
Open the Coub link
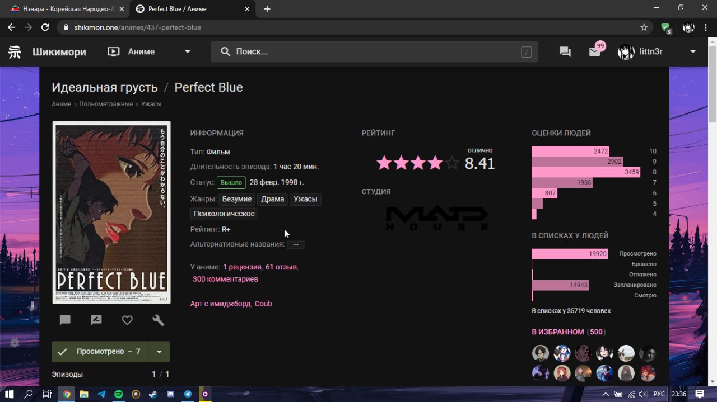[x=263, y=304]
